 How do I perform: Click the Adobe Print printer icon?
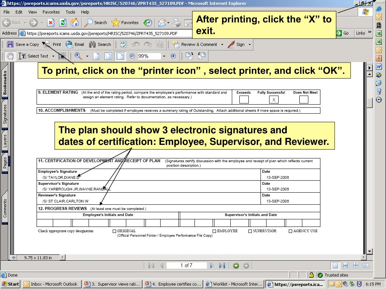(53, 44)
